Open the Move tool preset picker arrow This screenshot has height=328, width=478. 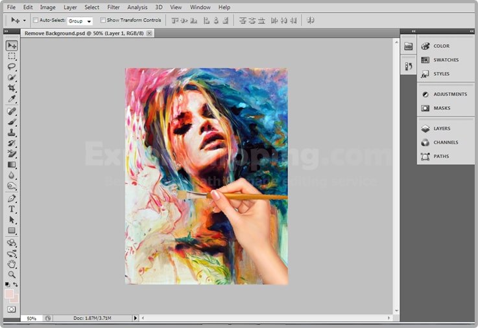[x=25, y=20]
